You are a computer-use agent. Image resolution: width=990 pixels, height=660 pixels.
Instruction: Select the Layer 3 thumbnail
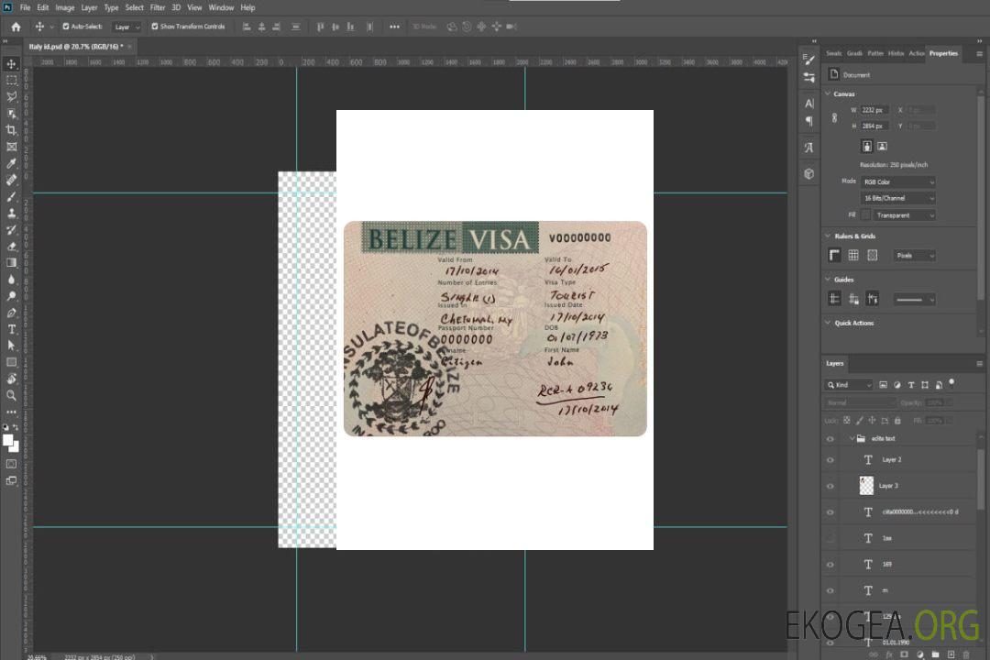(866, 486)
